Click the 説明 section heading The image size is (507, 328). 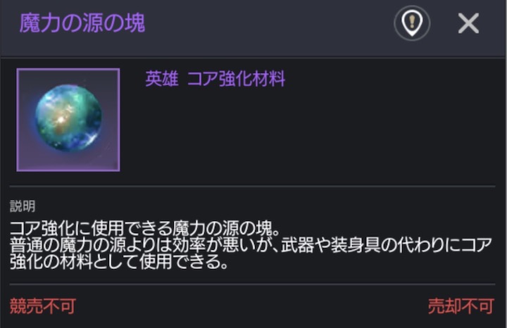[23, 206]
